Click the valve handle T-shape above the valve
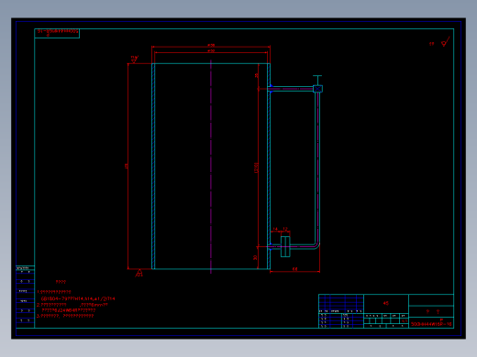This screenshot has height=357, width=477. click(x=317, y=80)
